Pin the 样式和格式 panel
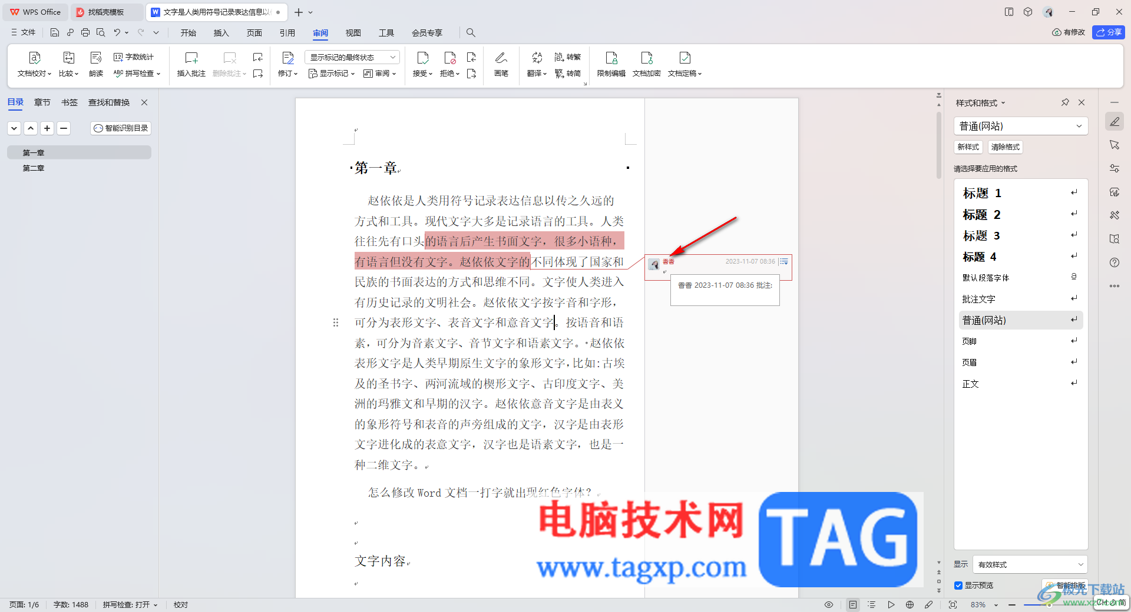1131x612 pixels. point(1065,102)
